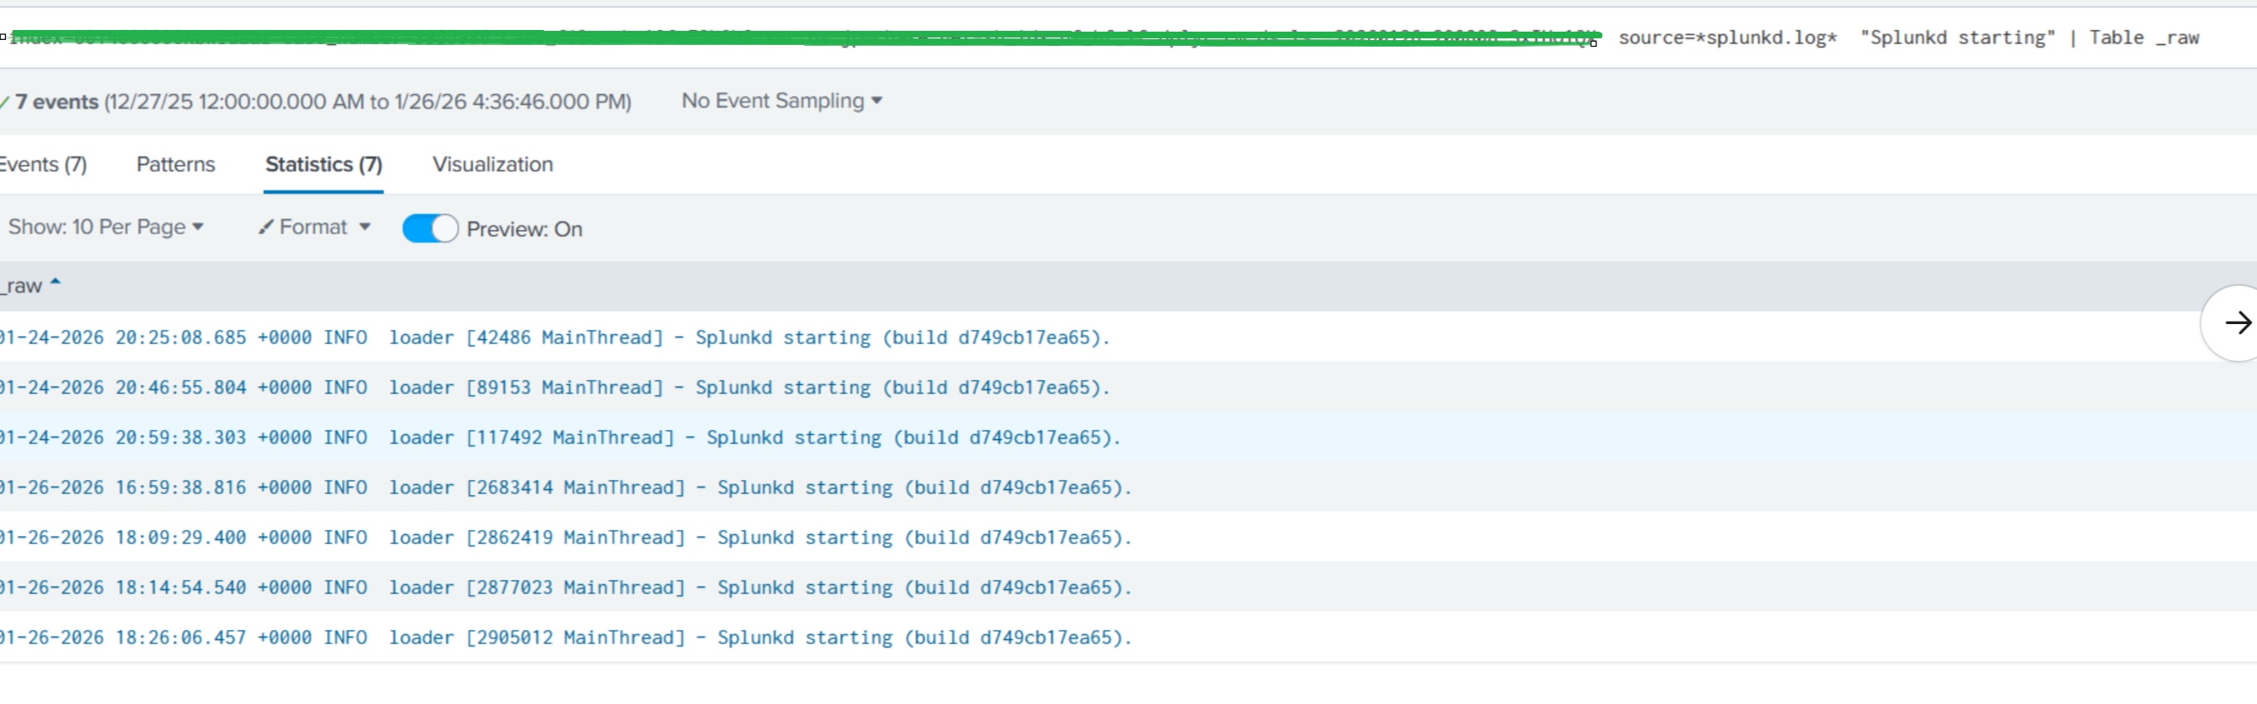Screen dimensions: 2257x704
Task: Click the loader 117492 MainThread event row
Action: coord(1128,437)
